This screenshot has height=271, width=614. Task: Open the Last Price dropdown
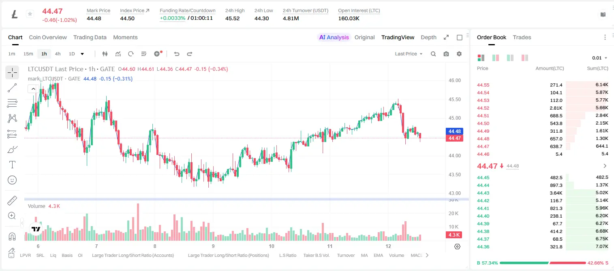(x=409, y=54)
